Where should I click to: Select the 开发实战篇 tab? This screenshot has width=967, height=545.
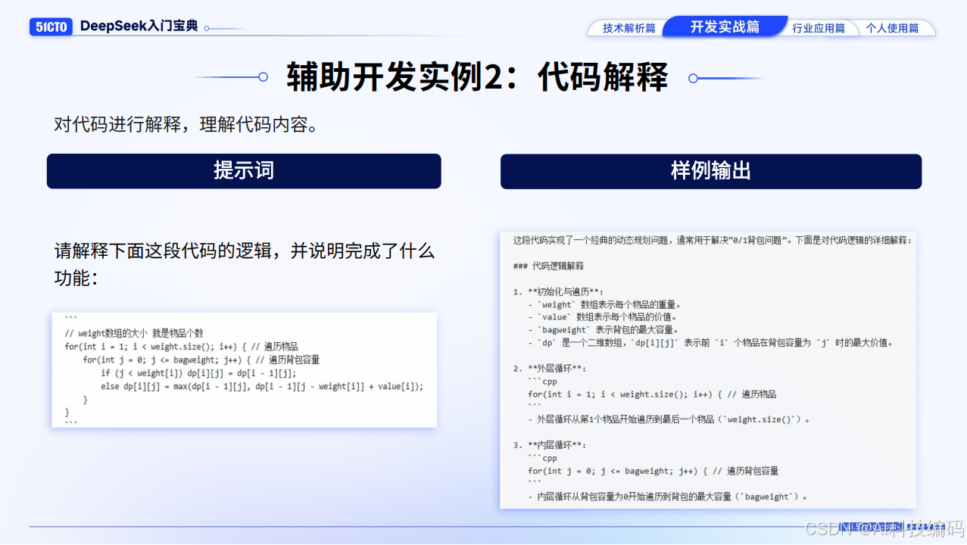[725, 25]
